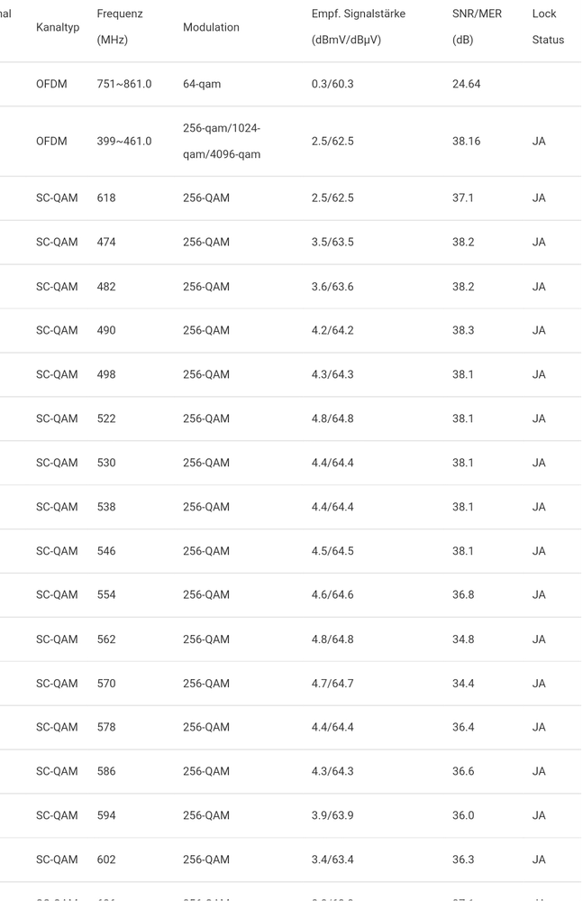This screenshot has width=583, height=901.
Task: Select the Modulation column header
Action: point(211,27)
